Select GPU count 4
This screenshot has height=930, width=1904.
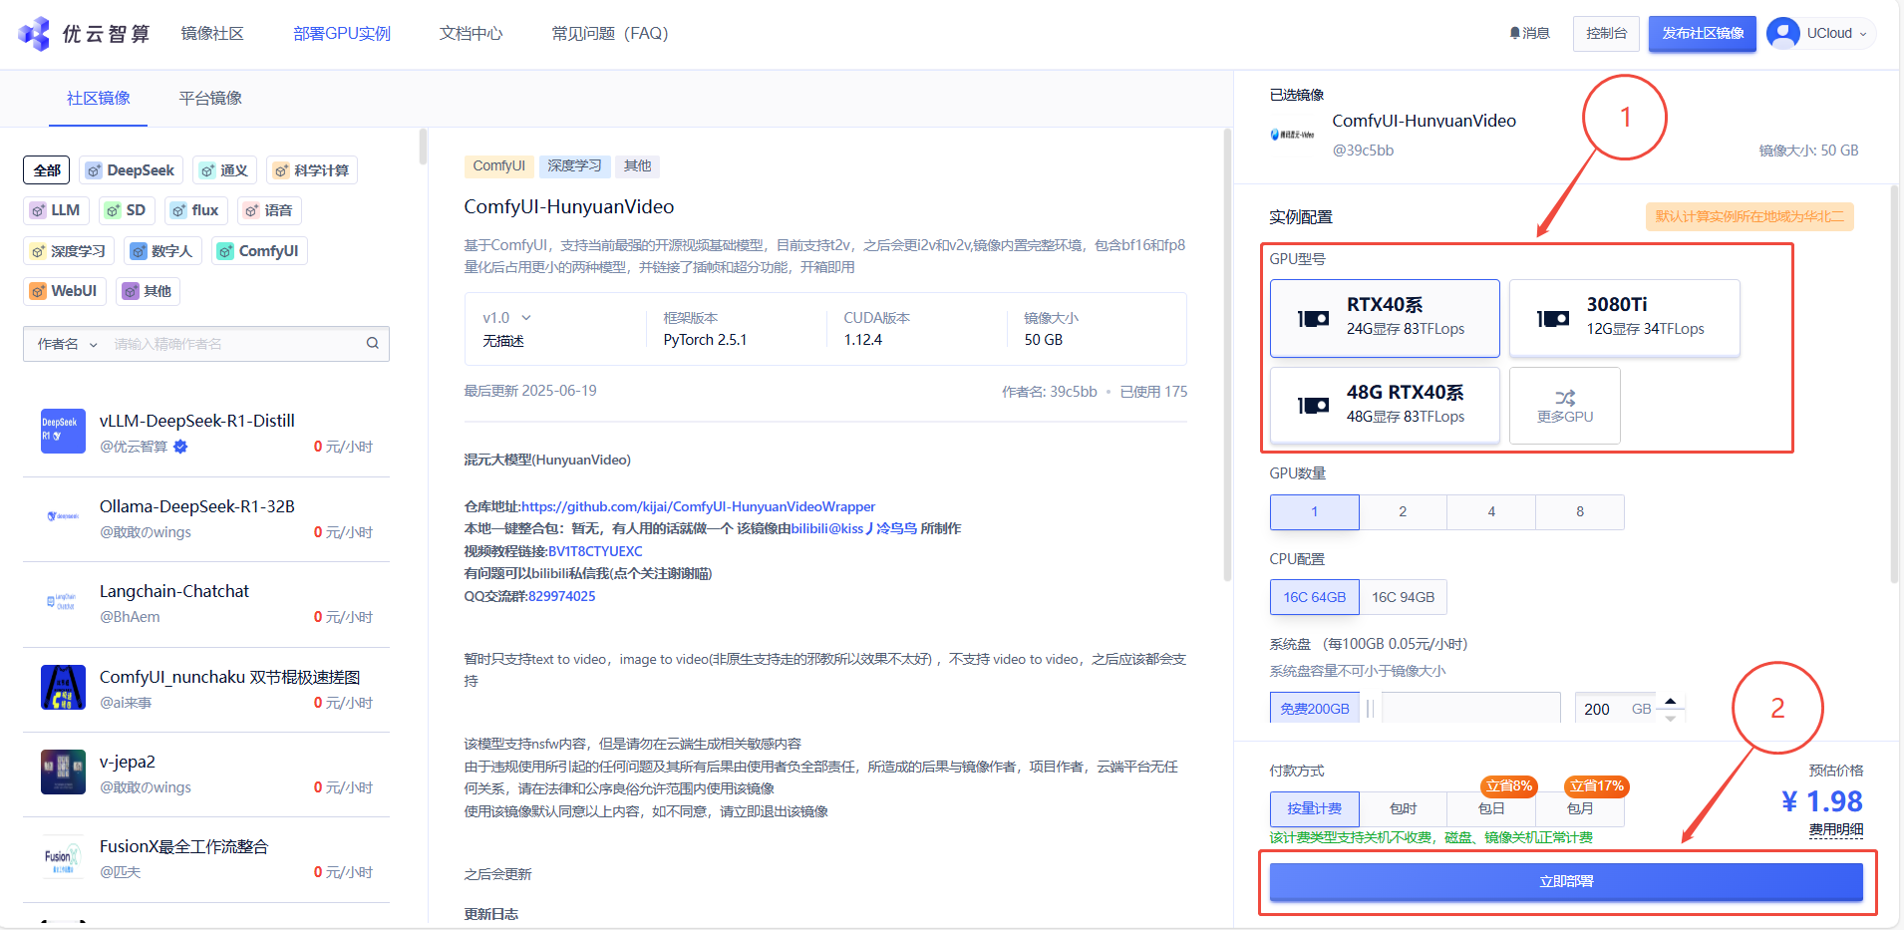pyautogui.click(x=1491, y=511)
